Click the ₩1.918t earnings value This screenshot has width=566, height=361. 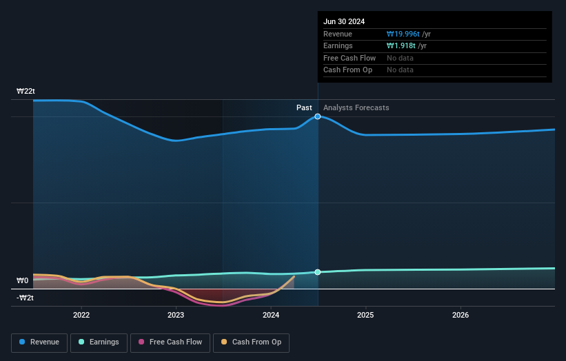[401, 45]
